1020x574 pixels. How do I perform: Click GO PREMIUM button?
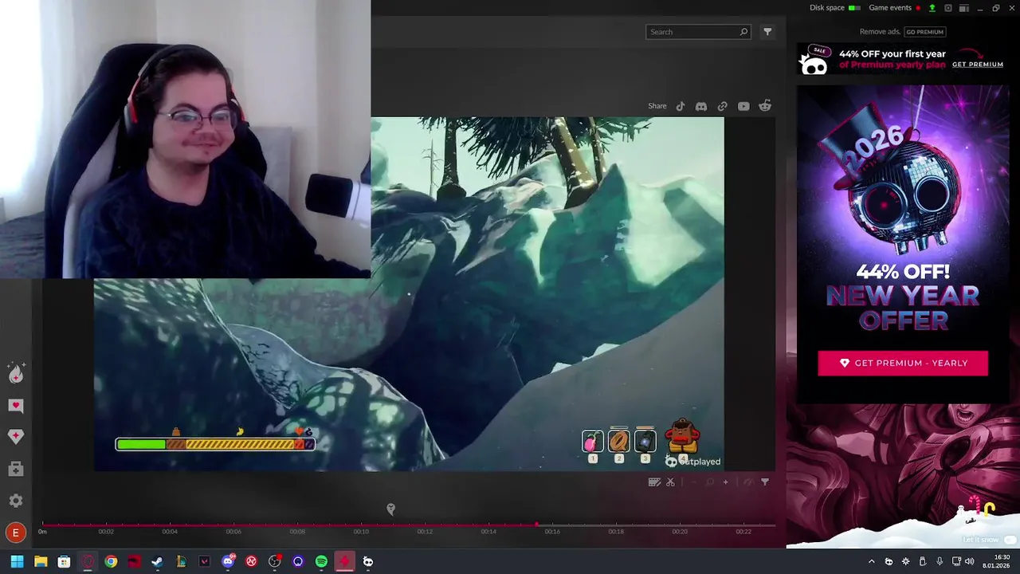coord(924,32)
